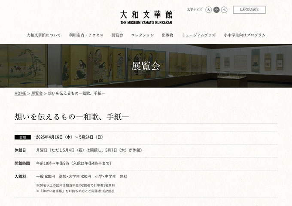This screenshot has width=292, height=206.
Task: Follow the 展覧会 breadcrumb link
Action: [37, 94]
